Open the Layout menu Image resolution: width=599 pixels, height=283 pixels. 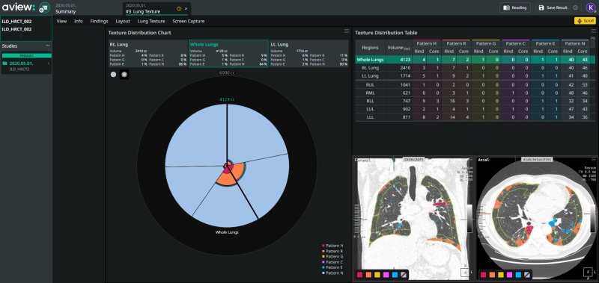[123, 22]
